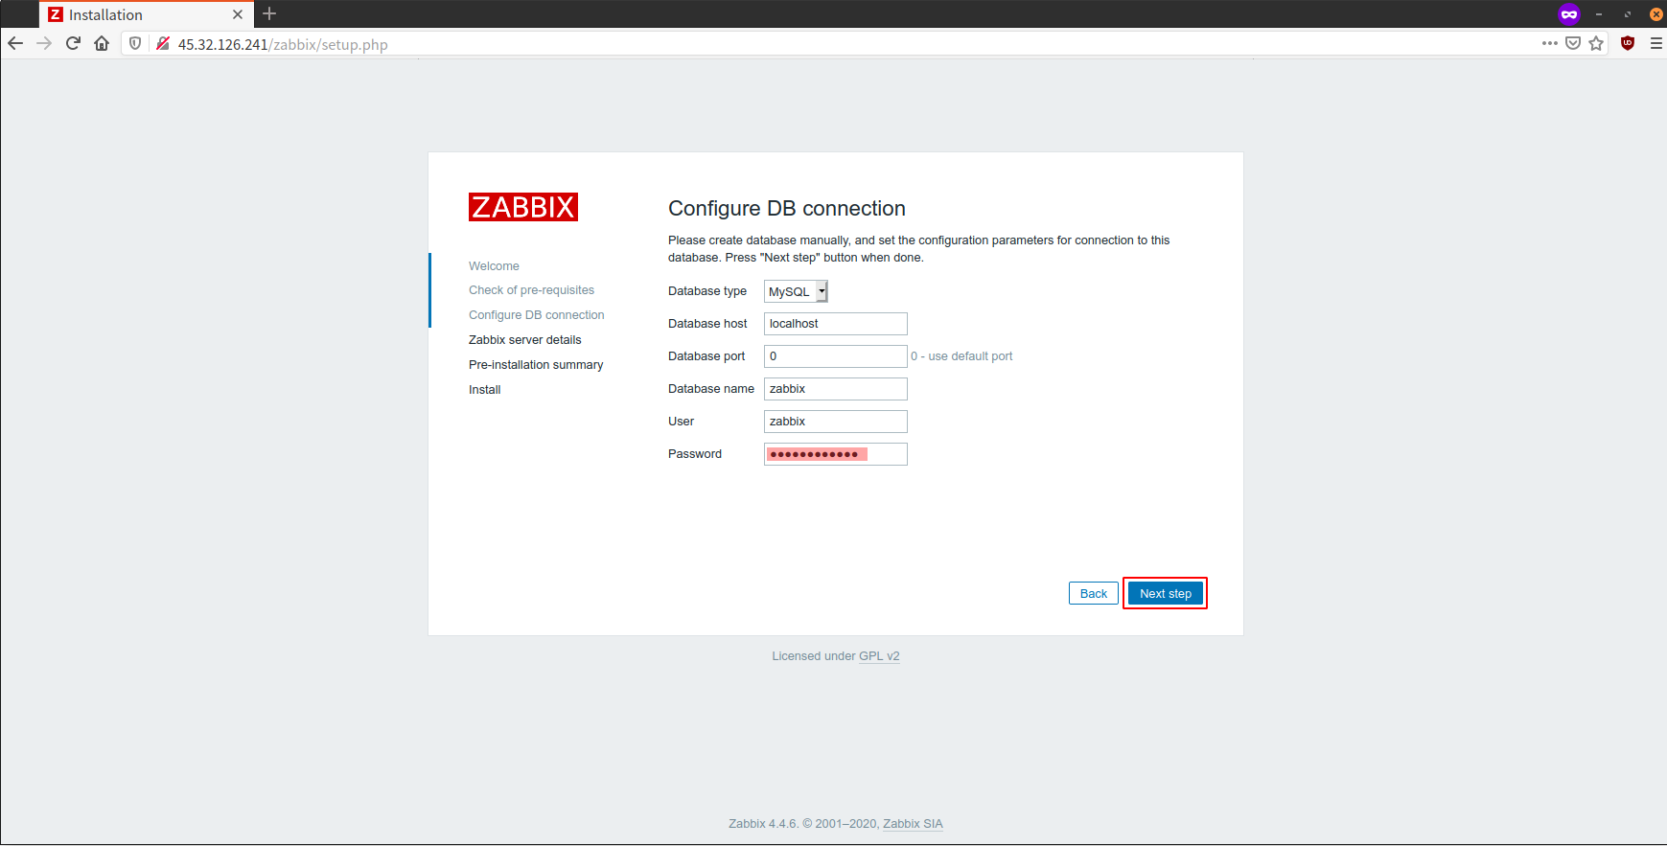The width and height of the screenshot is (1667, 846).
Task: Click the Back button
Action: pos(1094,593)
